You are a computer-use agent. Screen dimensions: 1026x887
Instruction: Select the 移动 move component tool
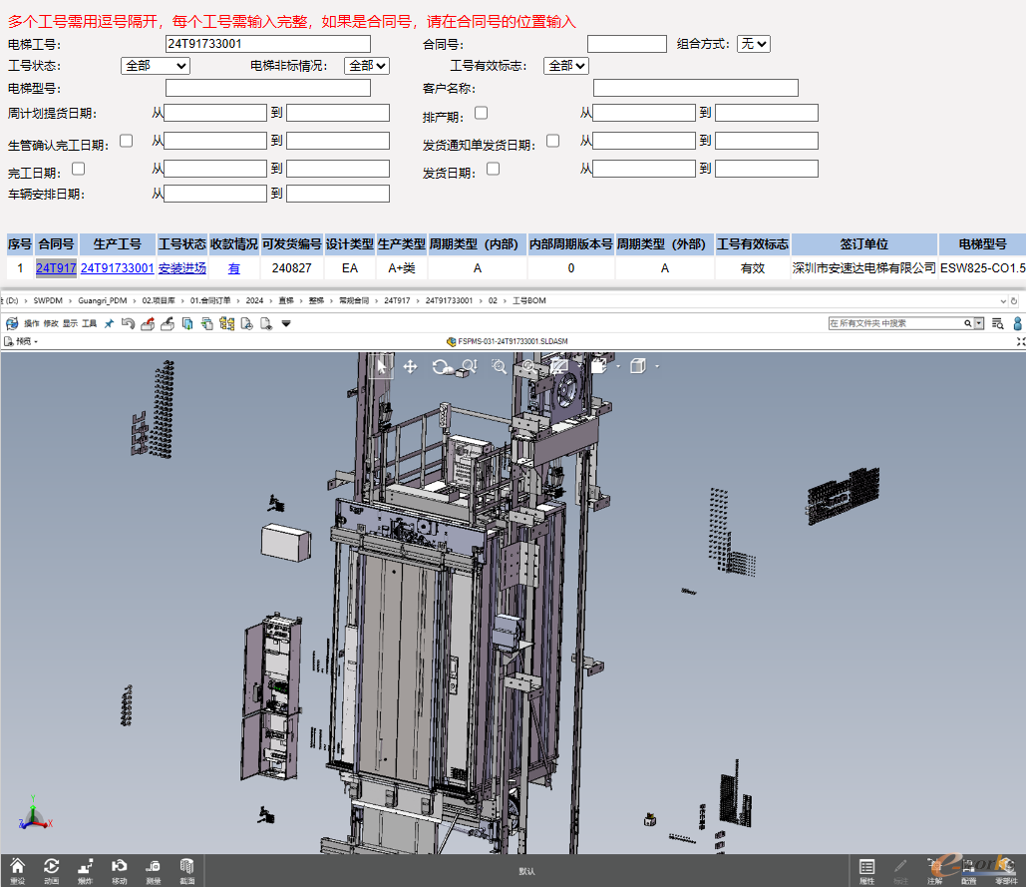119,870
